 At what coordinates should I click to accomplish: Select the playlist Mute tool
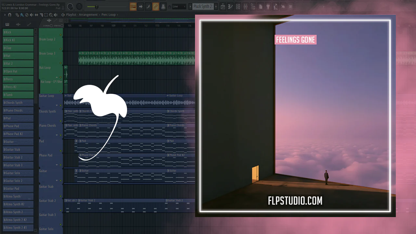pyautogui.click(x=32, y=15)
